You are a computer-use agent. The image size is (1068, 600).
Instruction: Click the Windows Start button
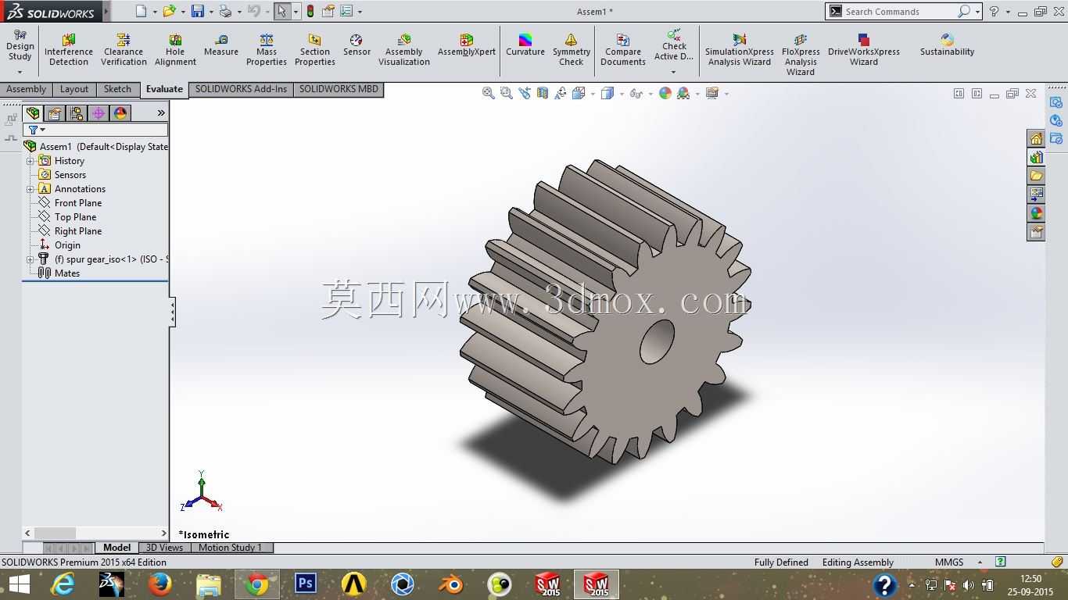[20, 584]
